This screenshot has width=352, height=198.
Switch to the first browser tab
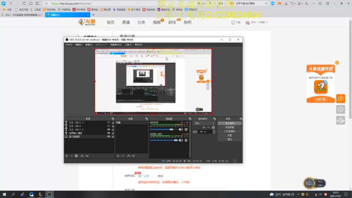[22, 15]
